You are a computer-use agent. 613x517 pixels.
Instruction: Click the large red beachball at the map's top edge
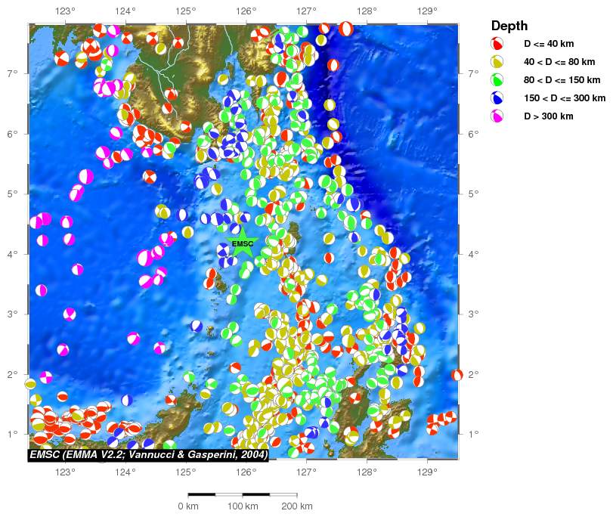(x=345, y=29)
